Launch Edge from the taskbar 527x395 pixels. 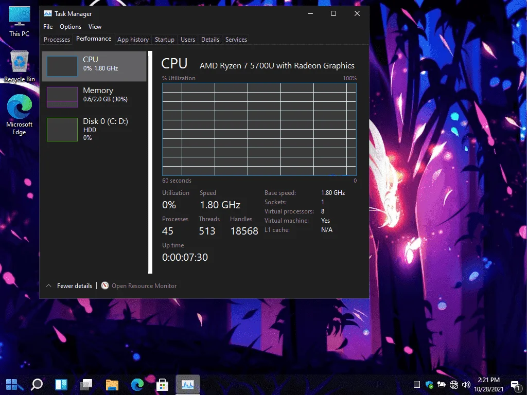(x=137, y=385)
